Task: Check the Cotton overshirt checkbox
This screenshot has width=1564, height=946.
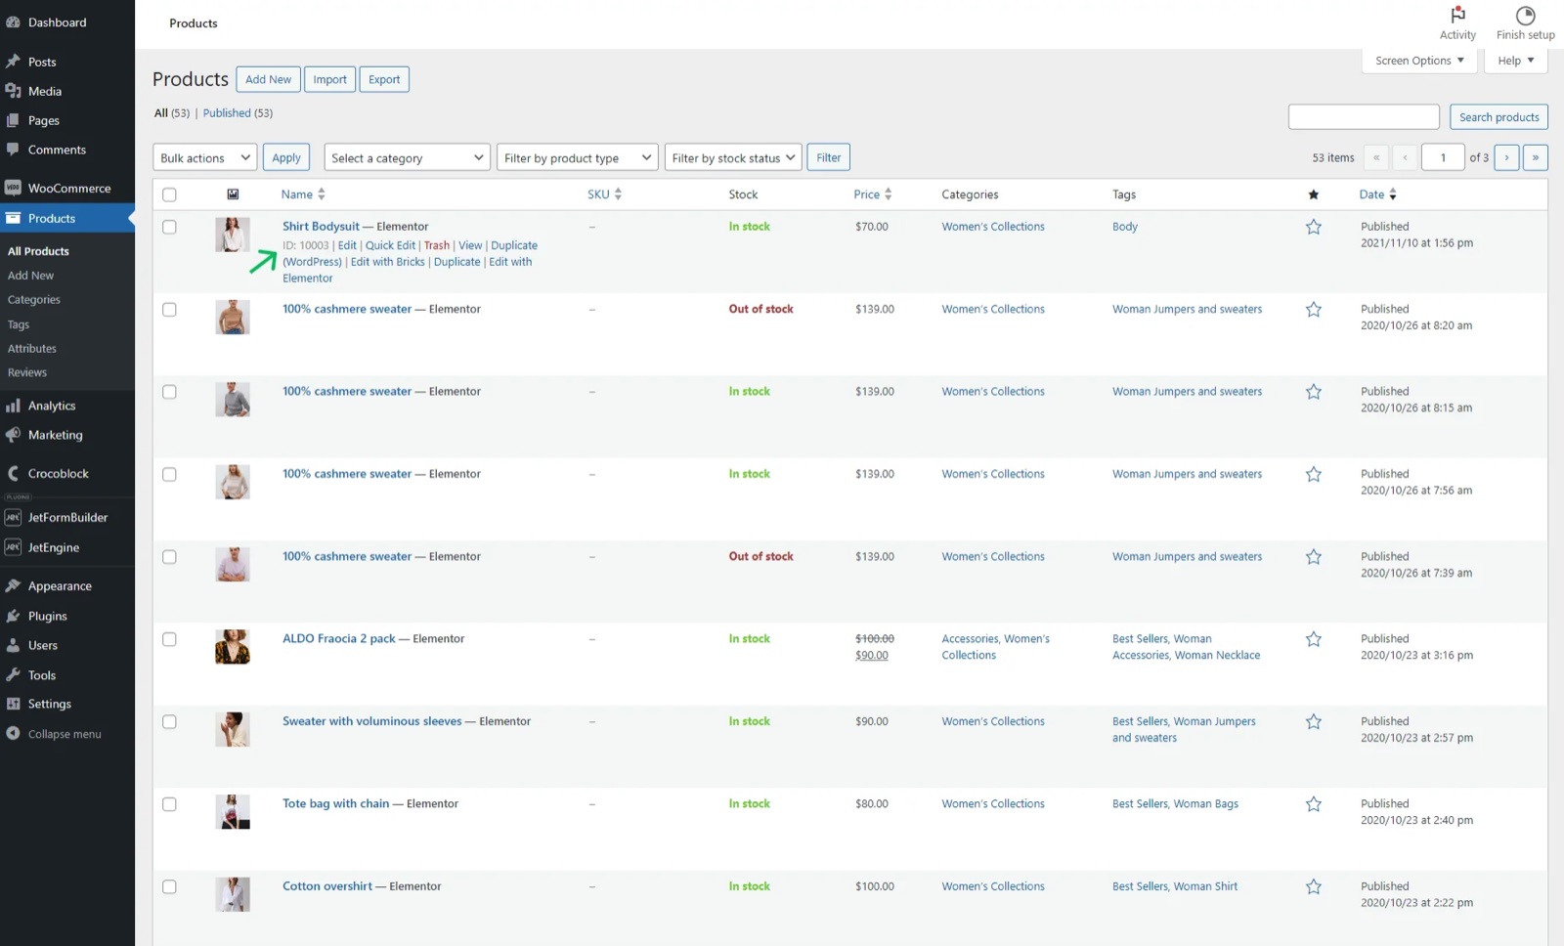Action: click(169, 886)
